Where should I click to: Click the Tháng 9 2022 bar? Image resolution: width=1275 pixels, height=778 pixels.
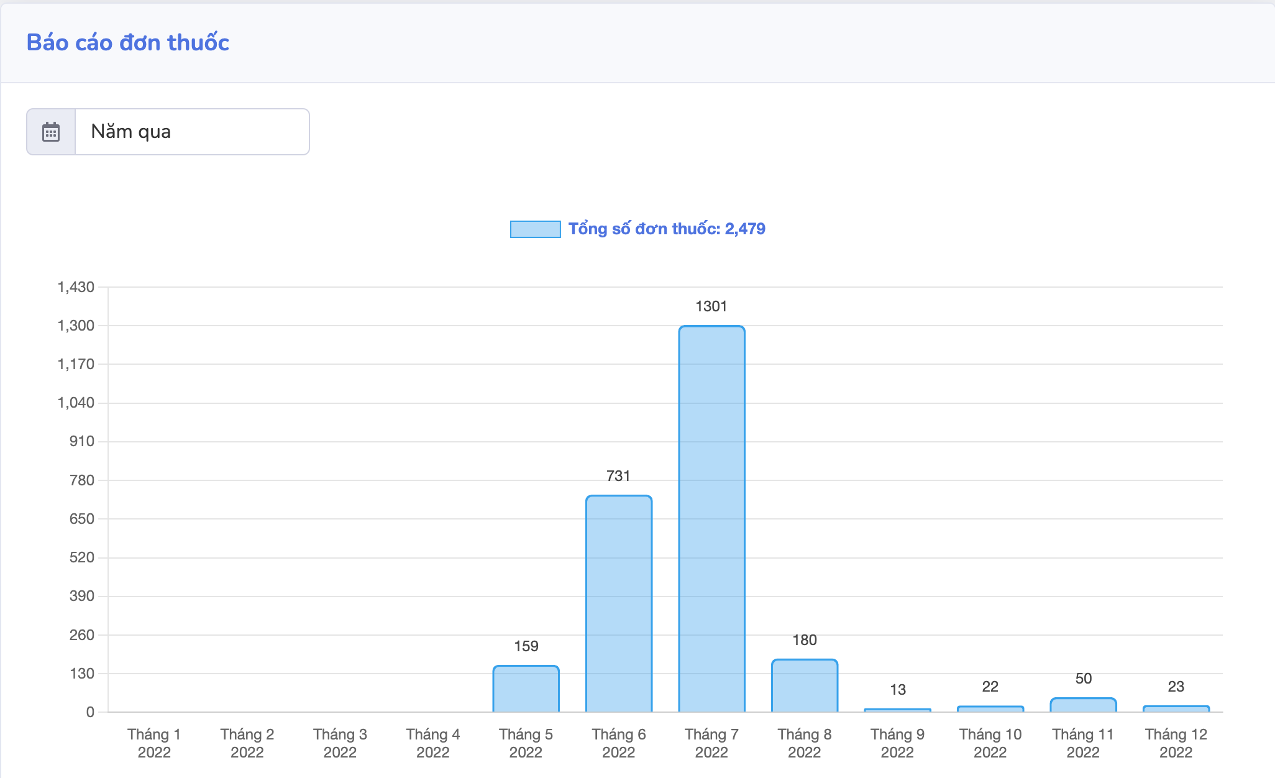coord(897,710)
